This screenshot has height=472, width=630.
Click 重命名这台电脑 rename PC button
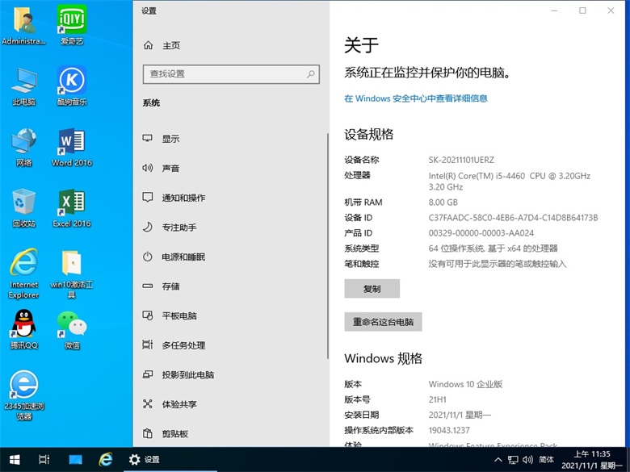[383, 321]
